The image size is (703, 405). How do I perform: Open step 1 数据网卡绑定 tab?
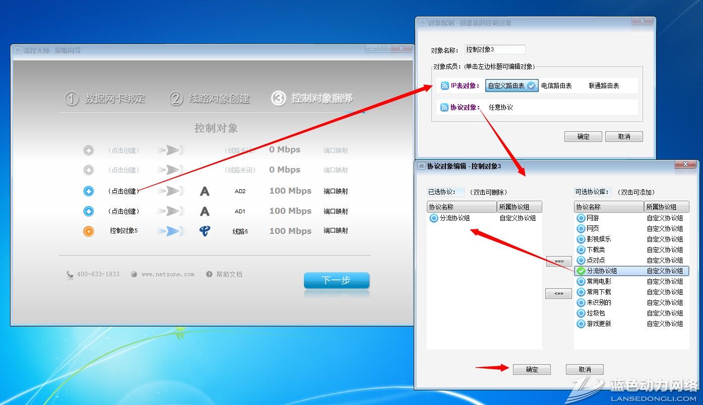click(x=105, y=99)
